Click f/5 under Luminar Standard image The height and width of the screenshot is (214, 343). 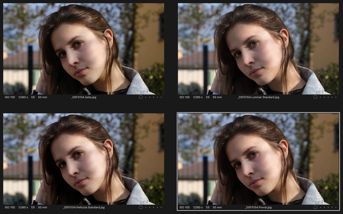pyautogui.click(x=208, y=97)
